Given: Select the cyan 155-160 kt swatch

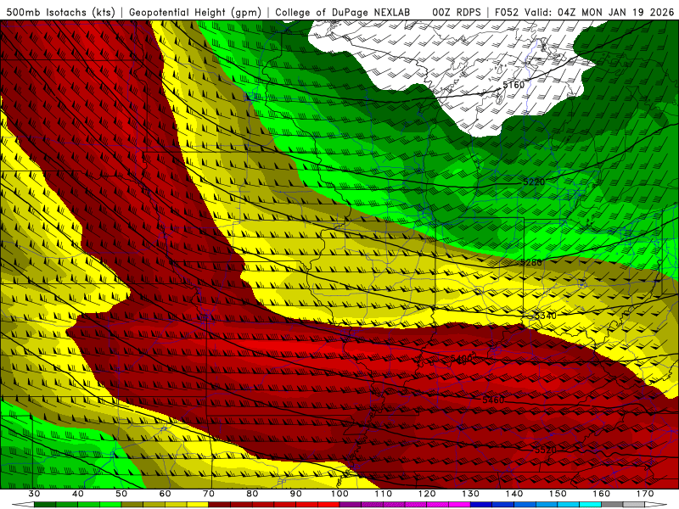Looking at the screenshot, I should [591, 505].
